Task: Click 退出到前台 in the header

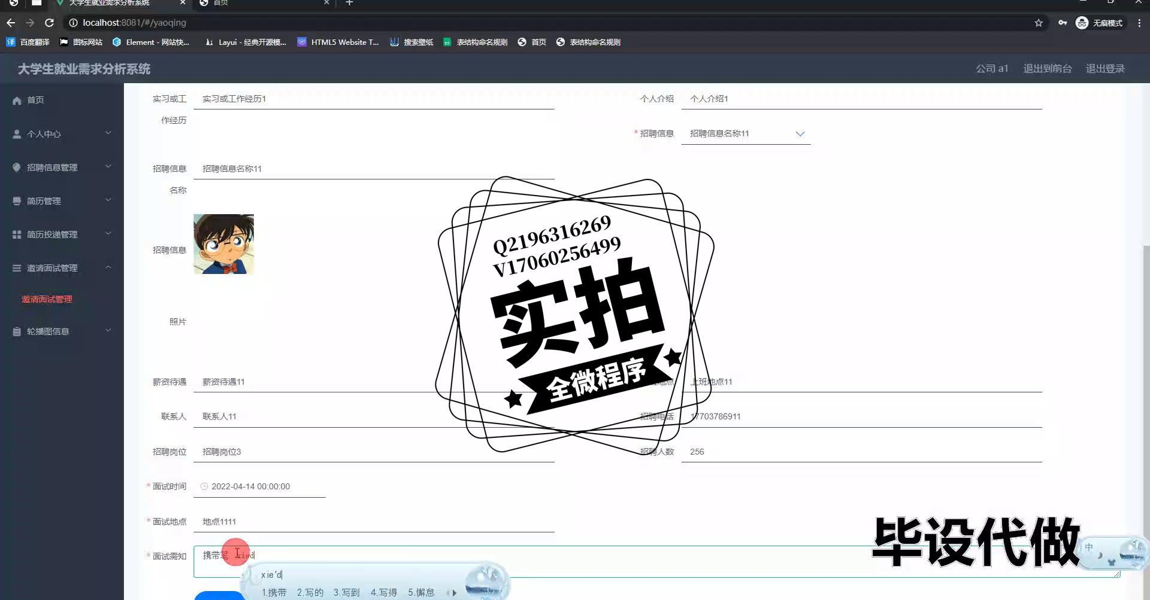Action: click(1047, 69)
